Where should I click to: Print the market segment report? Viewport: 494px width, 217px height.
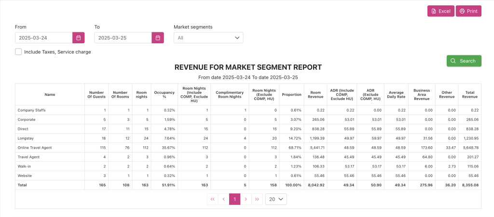pyautogui.click(x=468, y=11)
